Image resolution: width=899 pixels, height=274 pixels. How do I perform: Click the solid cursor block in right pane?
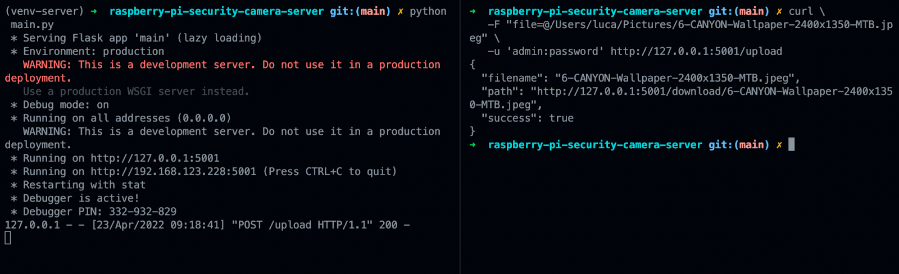[792, 145]
